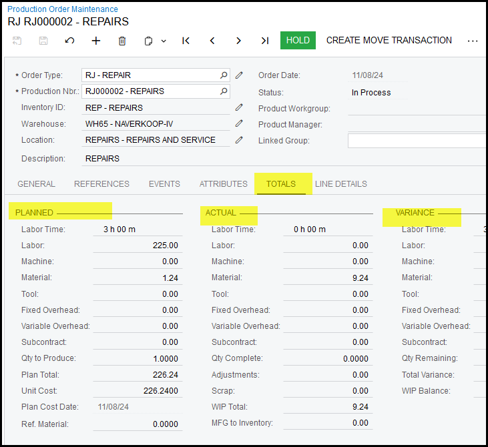Go to first record icon
This screenshot has width=488, height=447.
[186, 41]
